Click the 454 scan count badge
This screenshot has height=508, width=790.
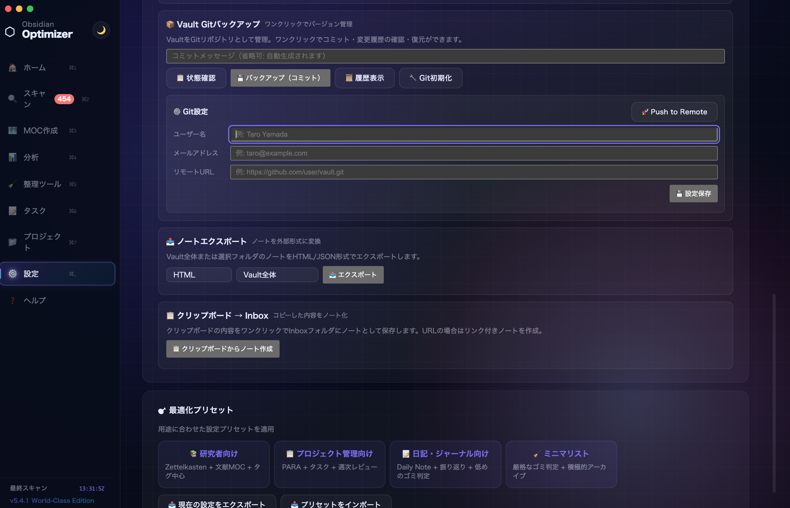pos(64,99)
